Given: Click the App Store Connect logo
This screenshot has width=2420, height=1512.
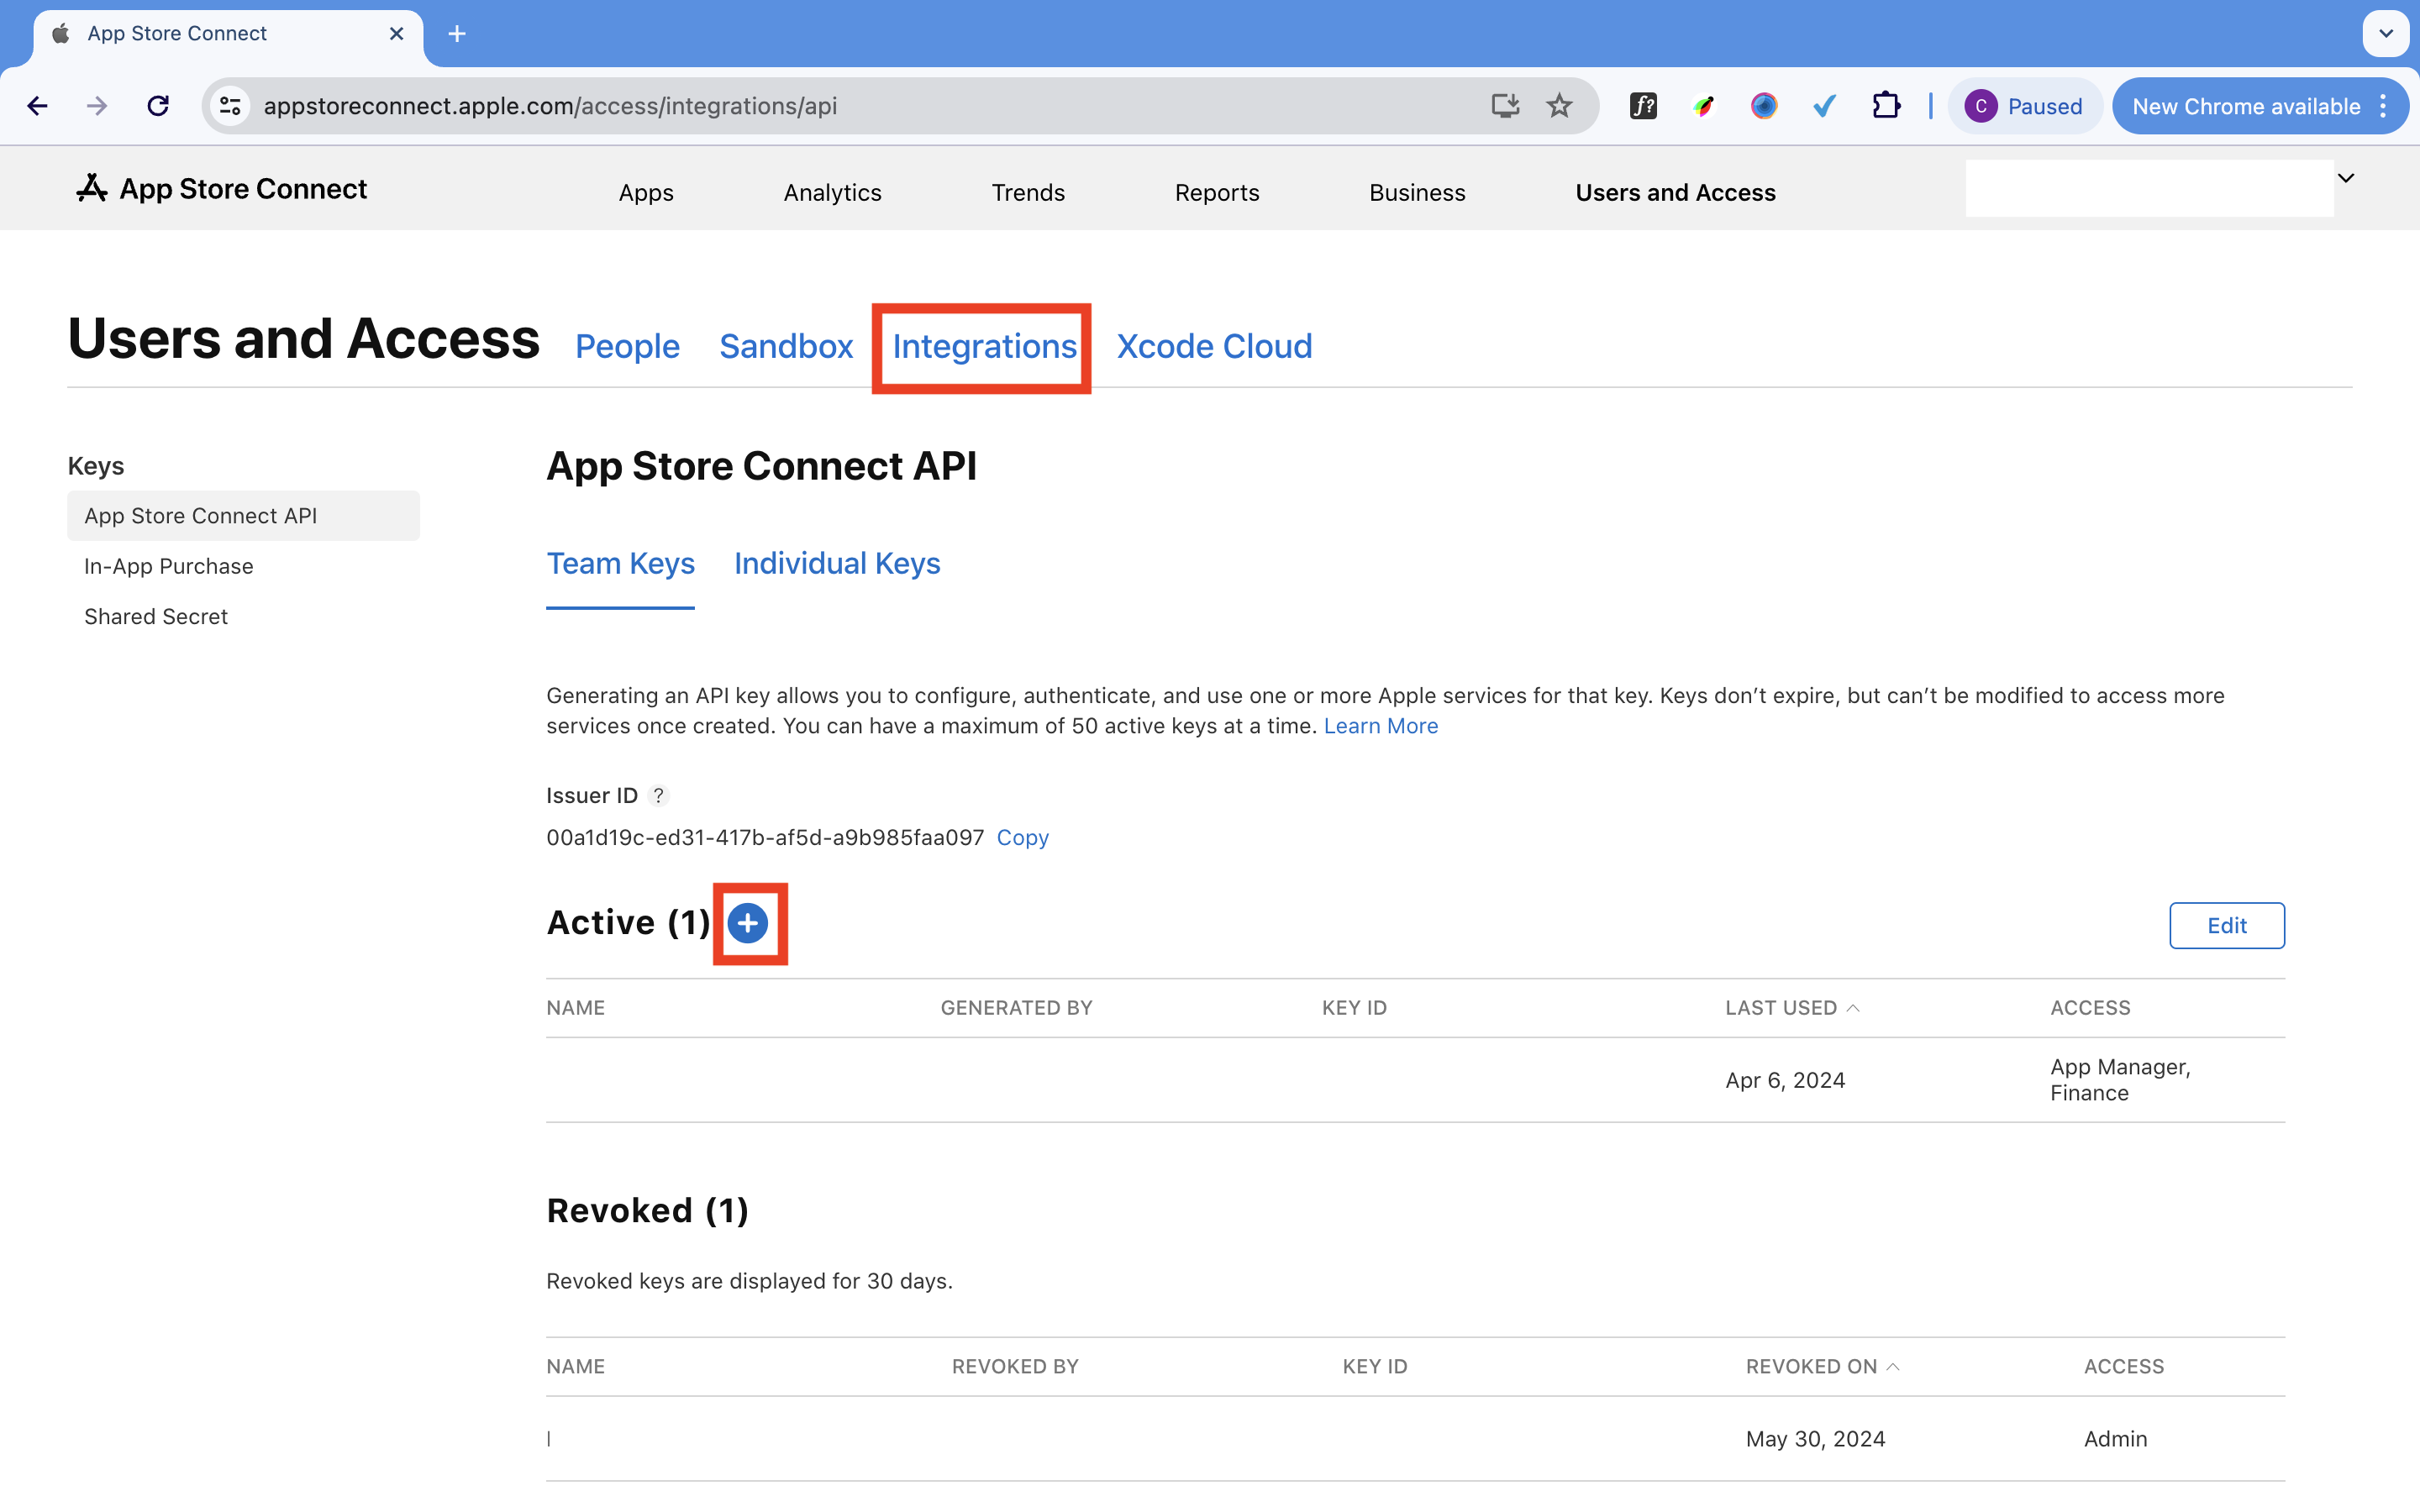Looking at the screenshot, I should click(221, 189).
